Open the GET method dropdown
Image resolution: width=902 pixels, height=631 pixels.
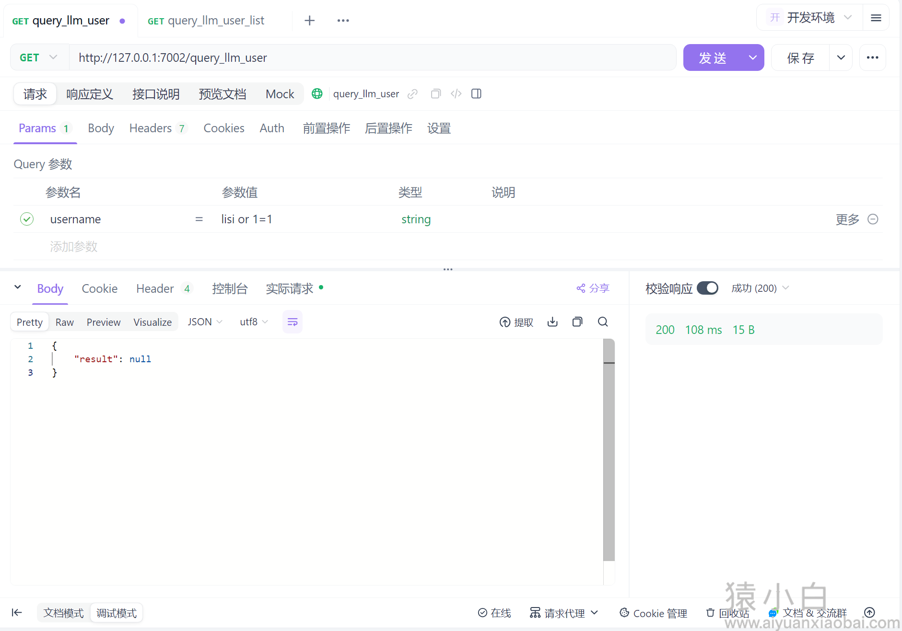(39, 57)
